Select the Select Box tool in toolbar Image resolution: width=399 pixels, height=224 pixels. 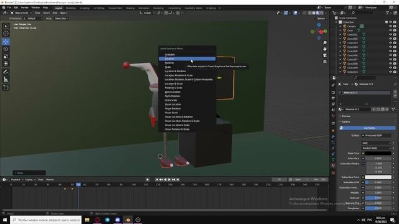click(6, 26)
